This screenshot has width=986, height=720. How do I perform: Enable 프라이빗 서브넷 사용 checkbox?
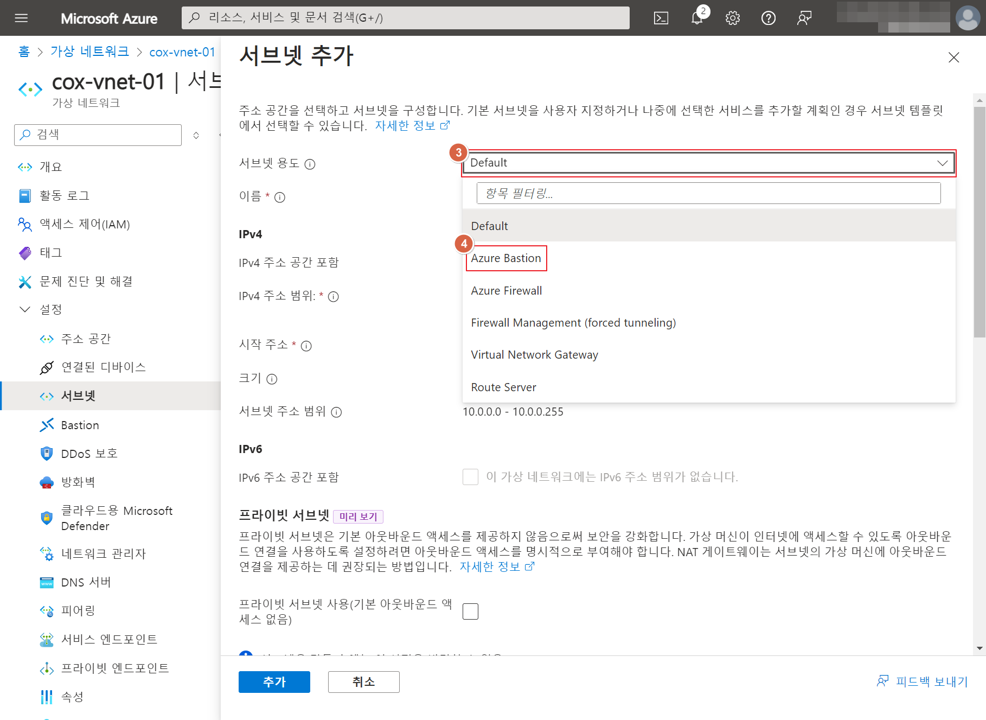tap(470, 611)
